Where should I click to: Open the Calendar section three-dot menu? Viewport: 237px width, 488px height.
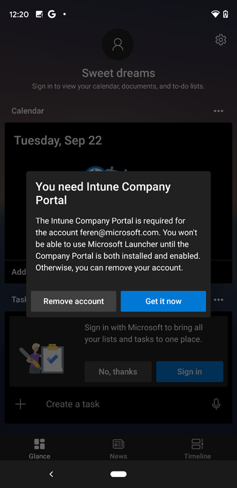[218, 111]
